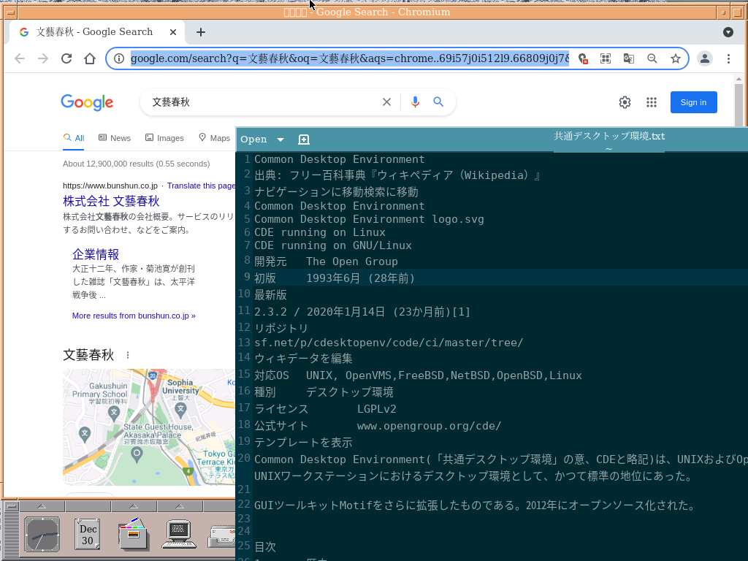Open the tab search dropdown arrow
Screen dimensions: 748x561
[x=728, y=32]
